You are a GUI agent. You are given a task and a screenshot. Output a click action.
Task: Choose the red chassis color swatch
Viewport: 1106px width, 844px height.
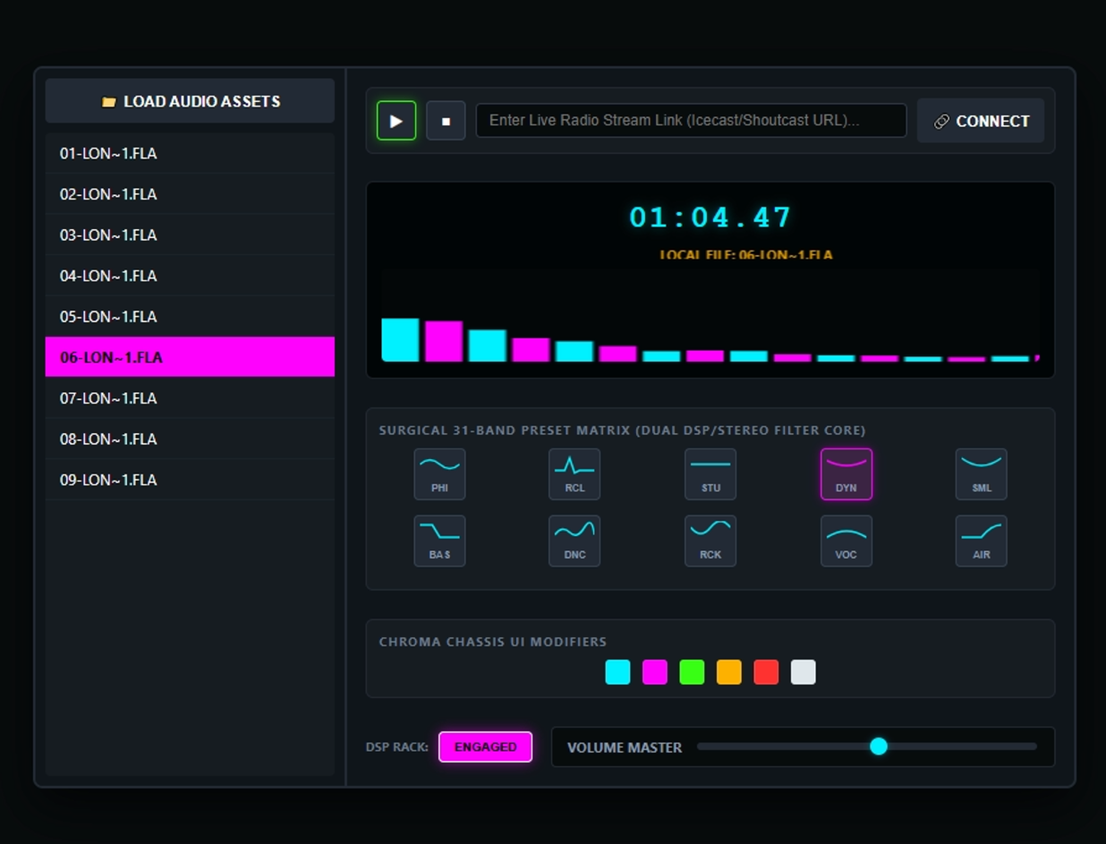pyautogui.click(x=766, y=672)
